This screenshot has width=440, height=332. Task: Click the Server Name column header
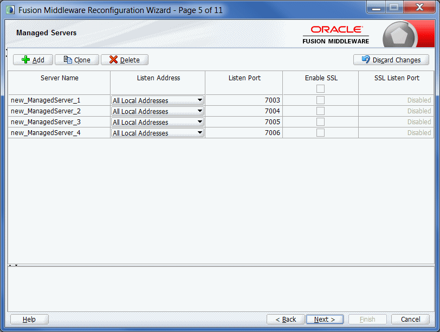coord(59,82)
